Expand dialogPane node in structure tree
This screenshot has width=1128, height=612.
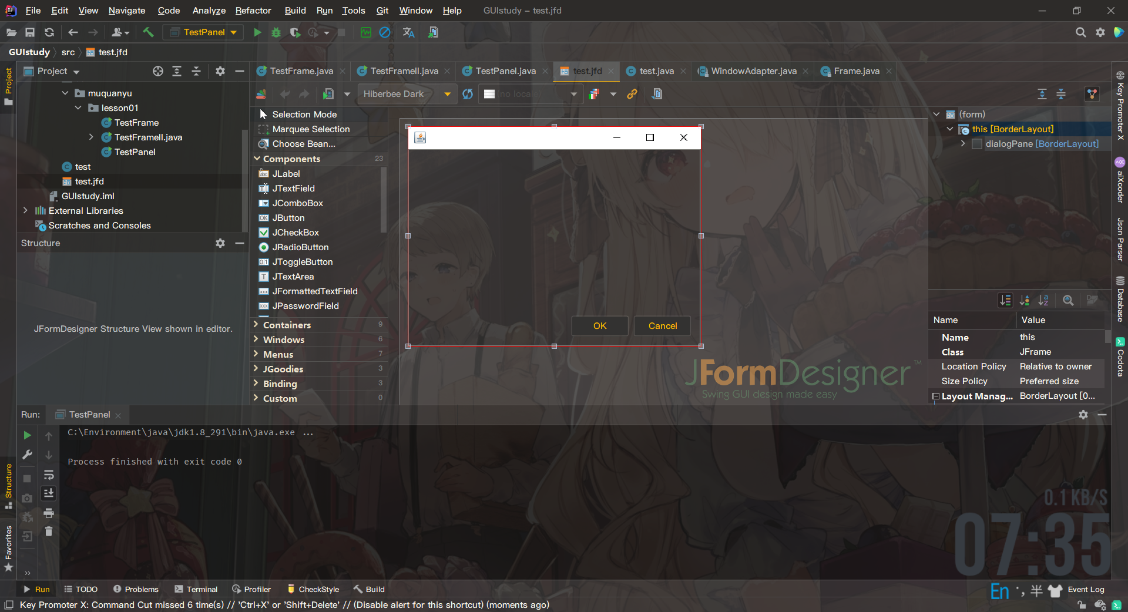pyautogui.click(x=963, y=144)
